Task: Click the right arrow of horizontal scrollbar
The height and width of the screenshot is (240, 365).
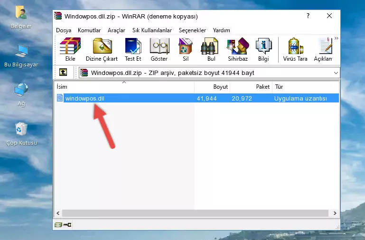Action: (x=335, y=213)
